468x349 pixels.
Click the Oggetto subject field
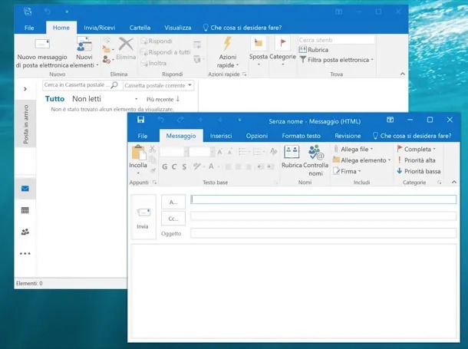(323, 233)
